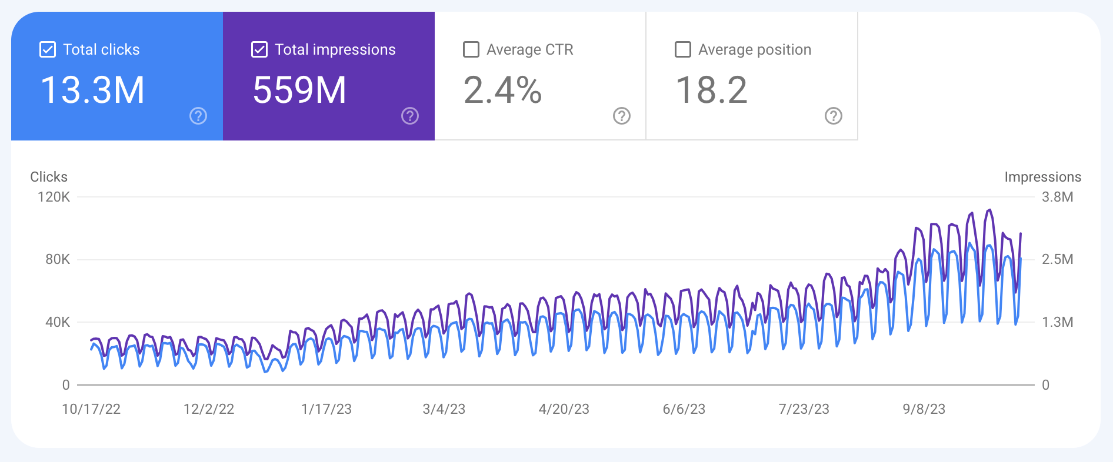Screen dimensions: 1113x462
Task: Open help icon on Total impressions card
Action: [x=410, y=116]
